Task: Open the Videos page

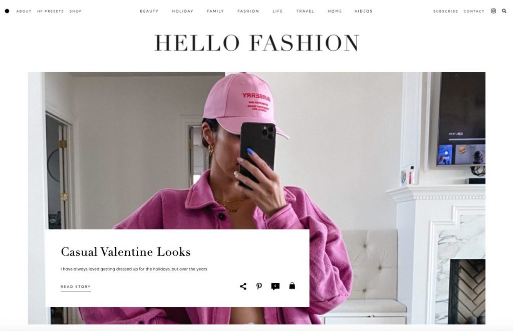Action: [364, 11]
